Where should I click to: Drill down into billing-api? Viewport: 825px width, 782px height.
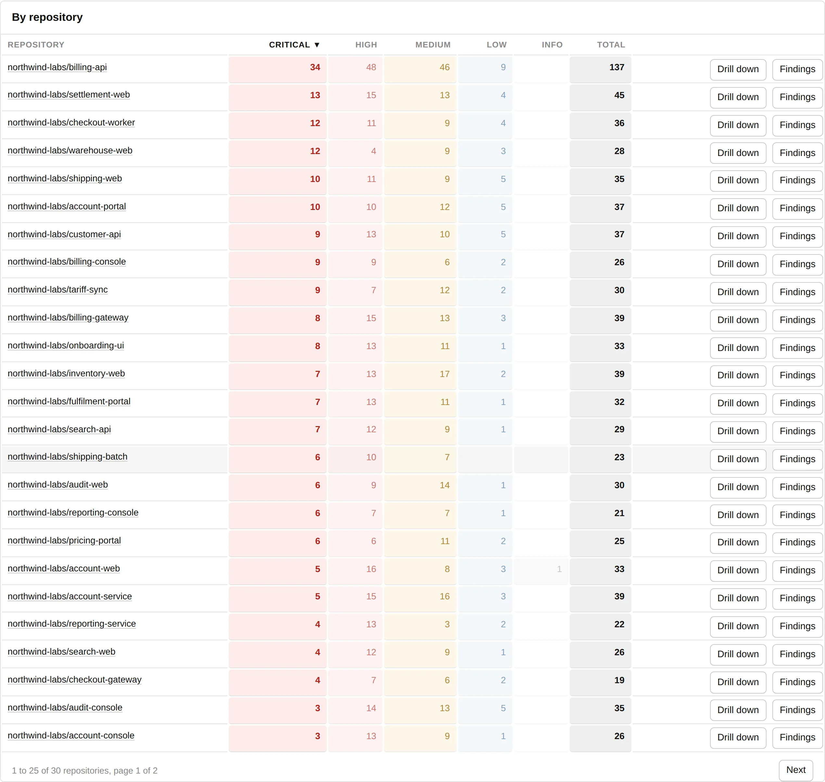click(738, 69)
